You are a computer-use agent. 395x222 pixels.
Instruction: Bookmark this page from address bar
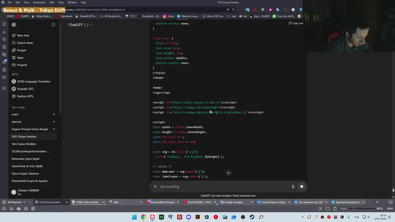[x=234, y=10]
